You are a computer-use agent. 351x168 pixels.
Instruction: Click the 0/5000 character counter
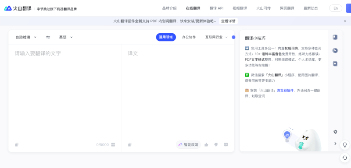[x=103, y=145]
